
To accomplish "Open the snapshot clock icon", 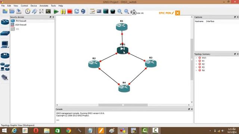I will 28,12.
